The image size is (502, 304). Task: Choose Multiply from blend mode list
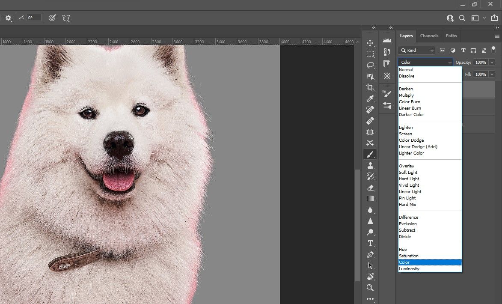pos(406,95)
